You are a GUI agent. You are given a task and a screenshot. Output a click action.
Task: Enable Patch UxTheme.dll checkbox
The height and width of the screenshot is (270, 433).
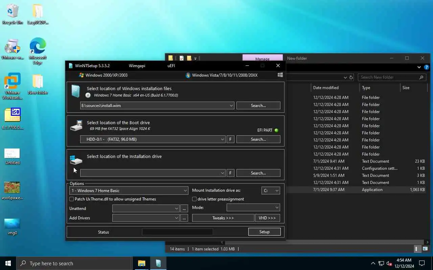(x=71, y=199)
